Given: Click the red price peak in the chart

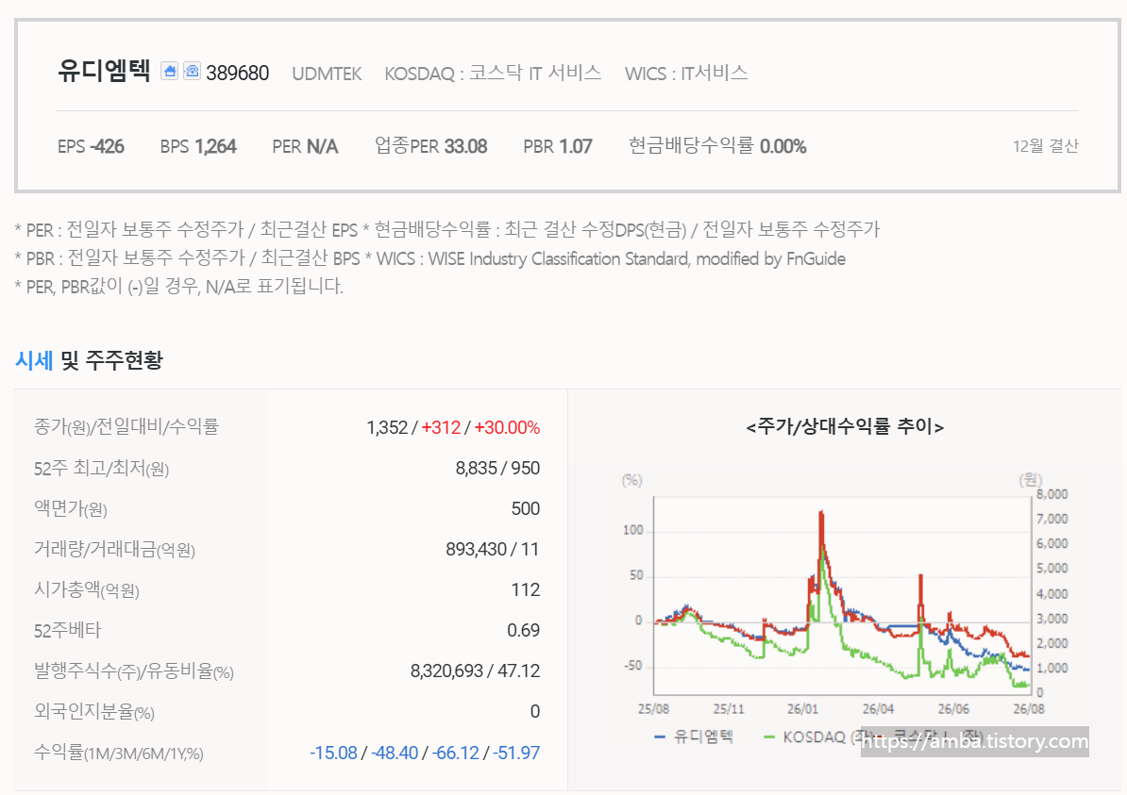Looking at the screenshot, I should pos(821,514).
